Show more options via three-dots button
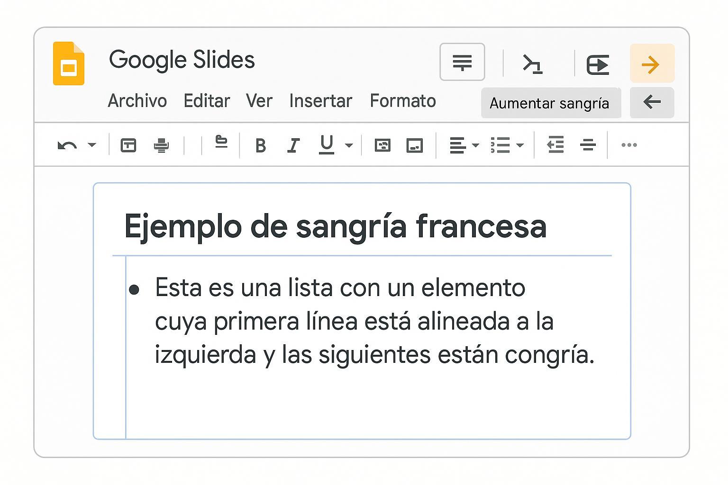This screenshot has width=728, height=485. (629, 145)
